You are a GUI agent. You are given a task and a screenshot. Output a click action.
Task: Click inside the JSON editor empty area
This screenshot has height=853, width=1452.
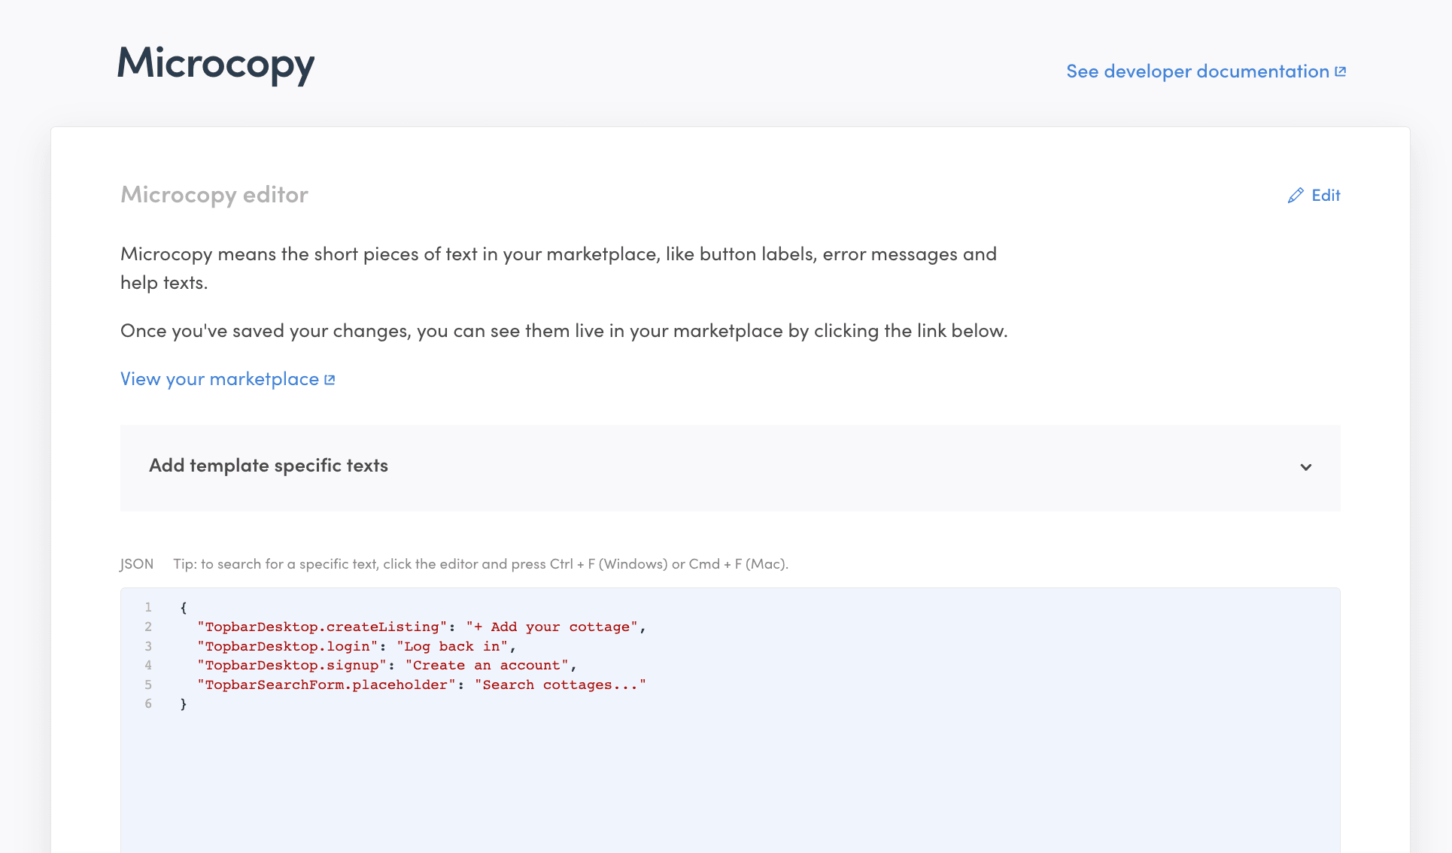(730, 782)
